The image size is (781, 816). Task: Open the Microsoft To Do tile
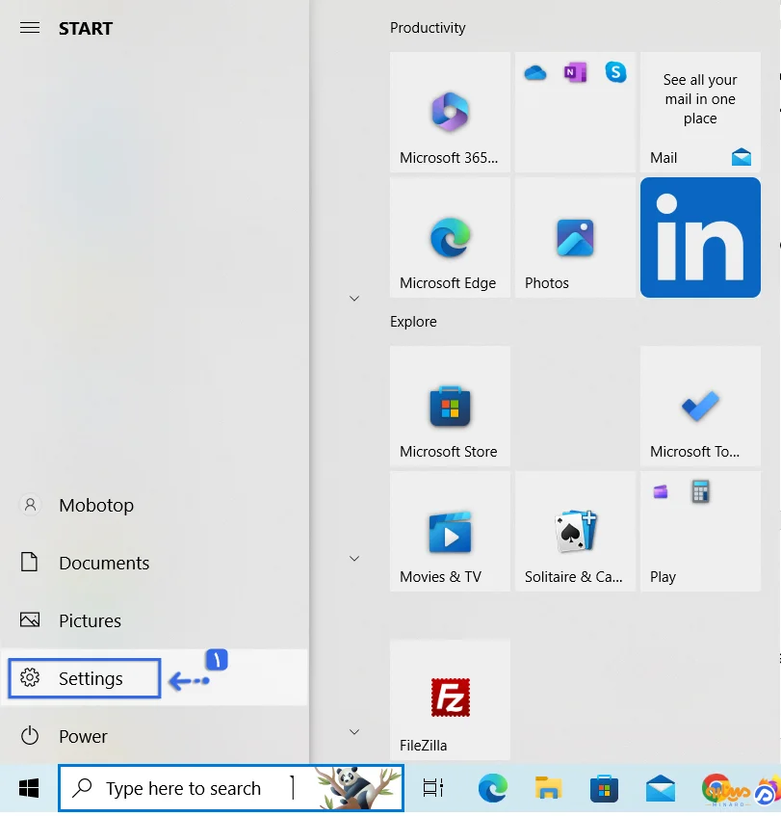(700, 406)
